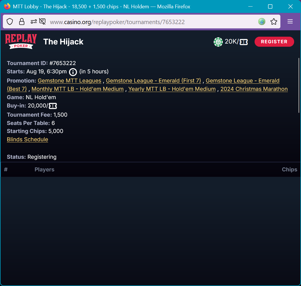Maximize the Firefox window
The image size is (301, 286).
[270, 7]
